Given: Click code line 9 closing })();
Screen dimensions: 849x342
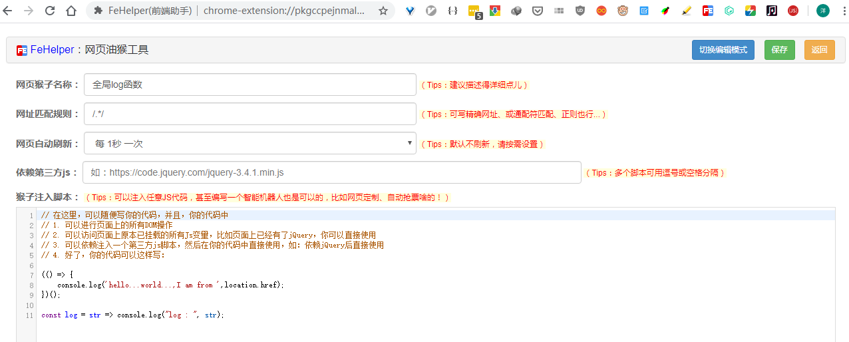Looking at the screenshot, I should [x=51, y=295].
